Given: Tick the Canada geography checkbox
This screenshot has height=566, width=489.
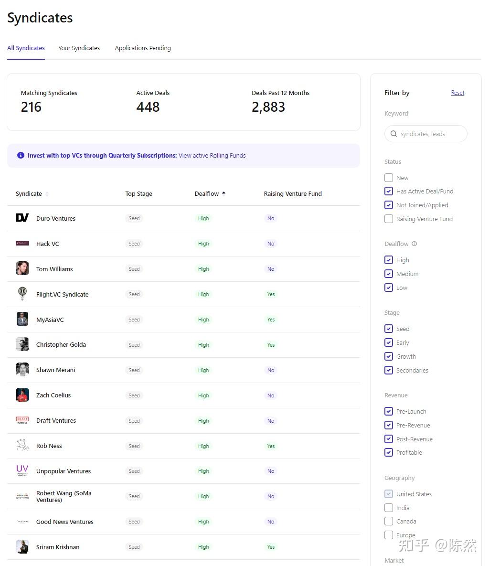Looking at the screenshot, I should 389,521.
